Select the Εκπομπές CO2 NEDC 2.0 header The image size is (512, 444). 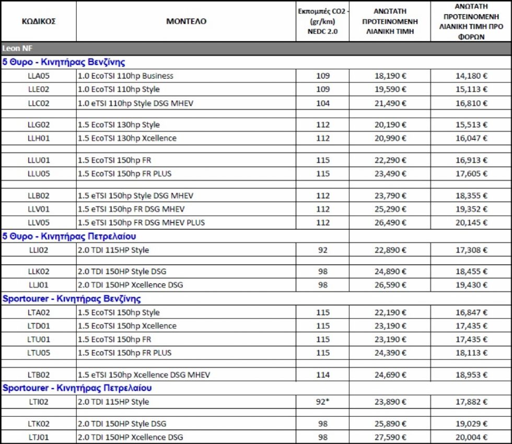323,21
